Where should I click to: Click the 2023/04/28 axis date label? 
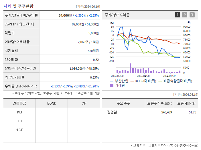click(x=143, y=76)
